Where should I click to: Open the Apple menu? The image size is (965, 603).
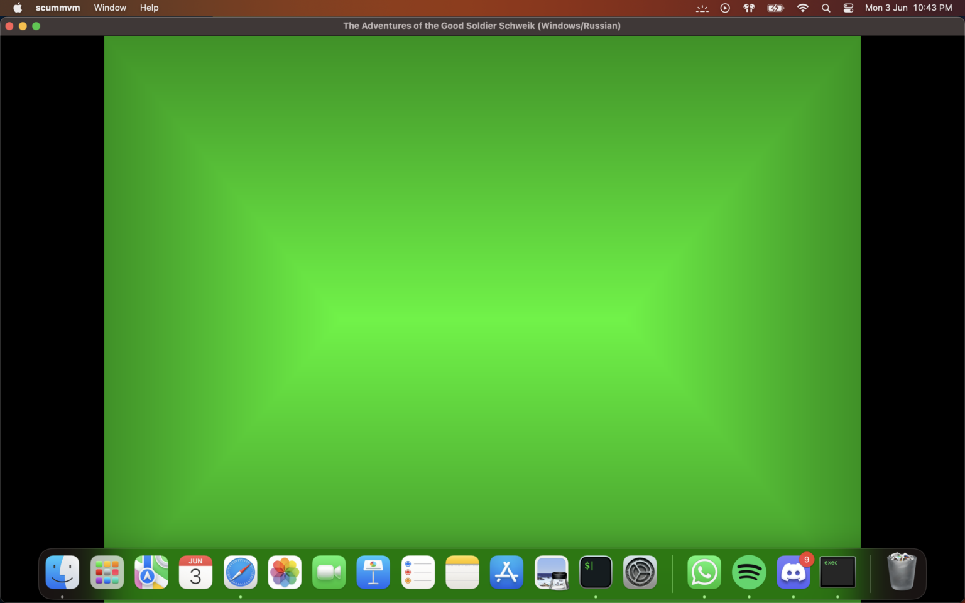[18, 8]
